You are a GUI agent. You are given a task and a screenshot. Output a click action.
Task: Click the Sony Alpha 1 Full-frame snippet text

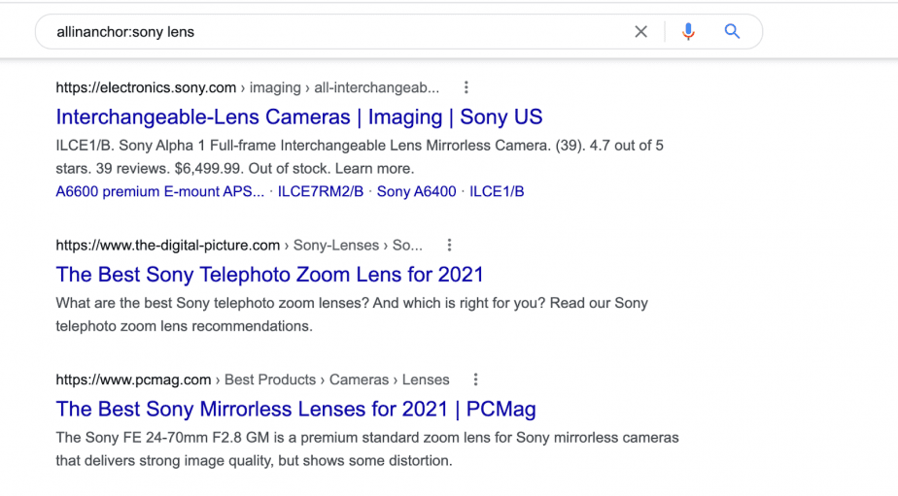[x=359, y=157]
